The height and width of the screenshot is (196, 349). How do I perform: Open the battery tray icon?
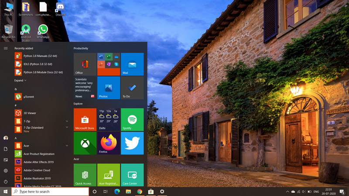(x=309, y=192)
